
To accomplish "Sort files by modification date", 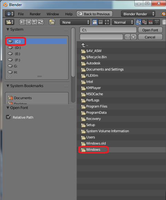I will click(x=151, y=22).
